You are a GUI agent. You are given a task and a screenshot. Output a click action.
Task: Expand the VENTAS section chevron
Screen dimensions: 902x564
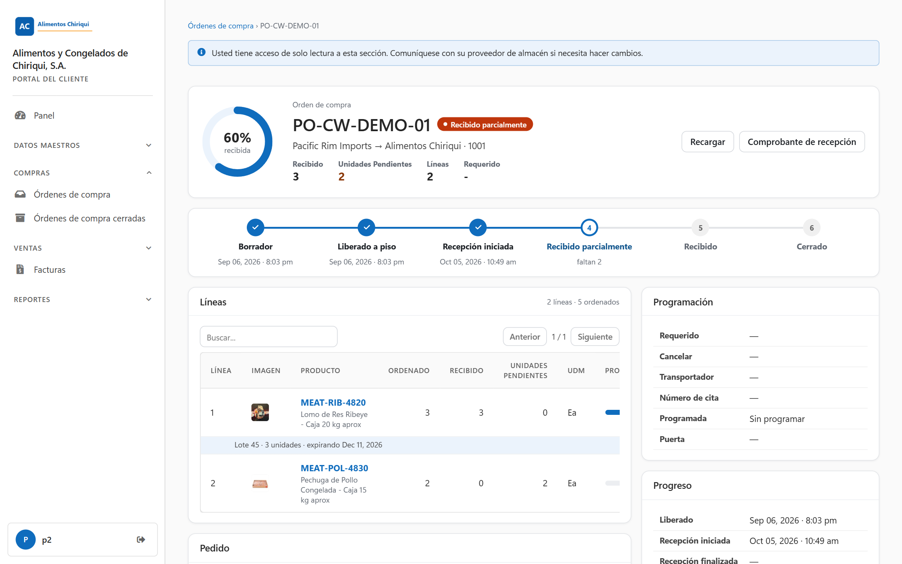pos(149,248)
